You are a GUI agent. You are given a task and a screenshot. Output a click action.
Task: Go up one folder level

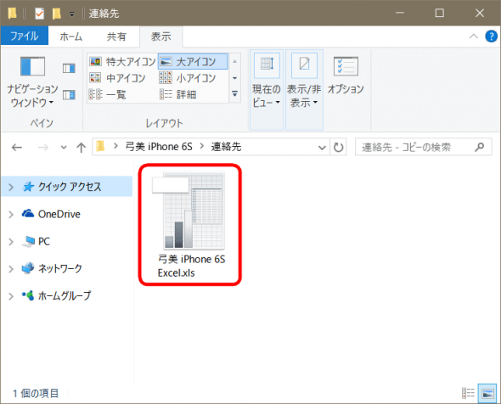tap(82, 147)
